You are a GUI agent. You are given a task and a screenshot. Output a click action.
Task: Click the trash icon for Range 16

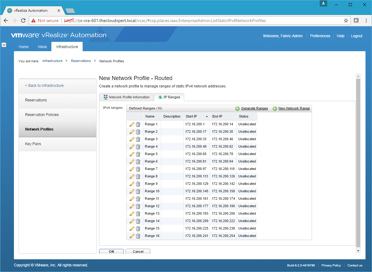pyautogui.click(x=138, y=236)
